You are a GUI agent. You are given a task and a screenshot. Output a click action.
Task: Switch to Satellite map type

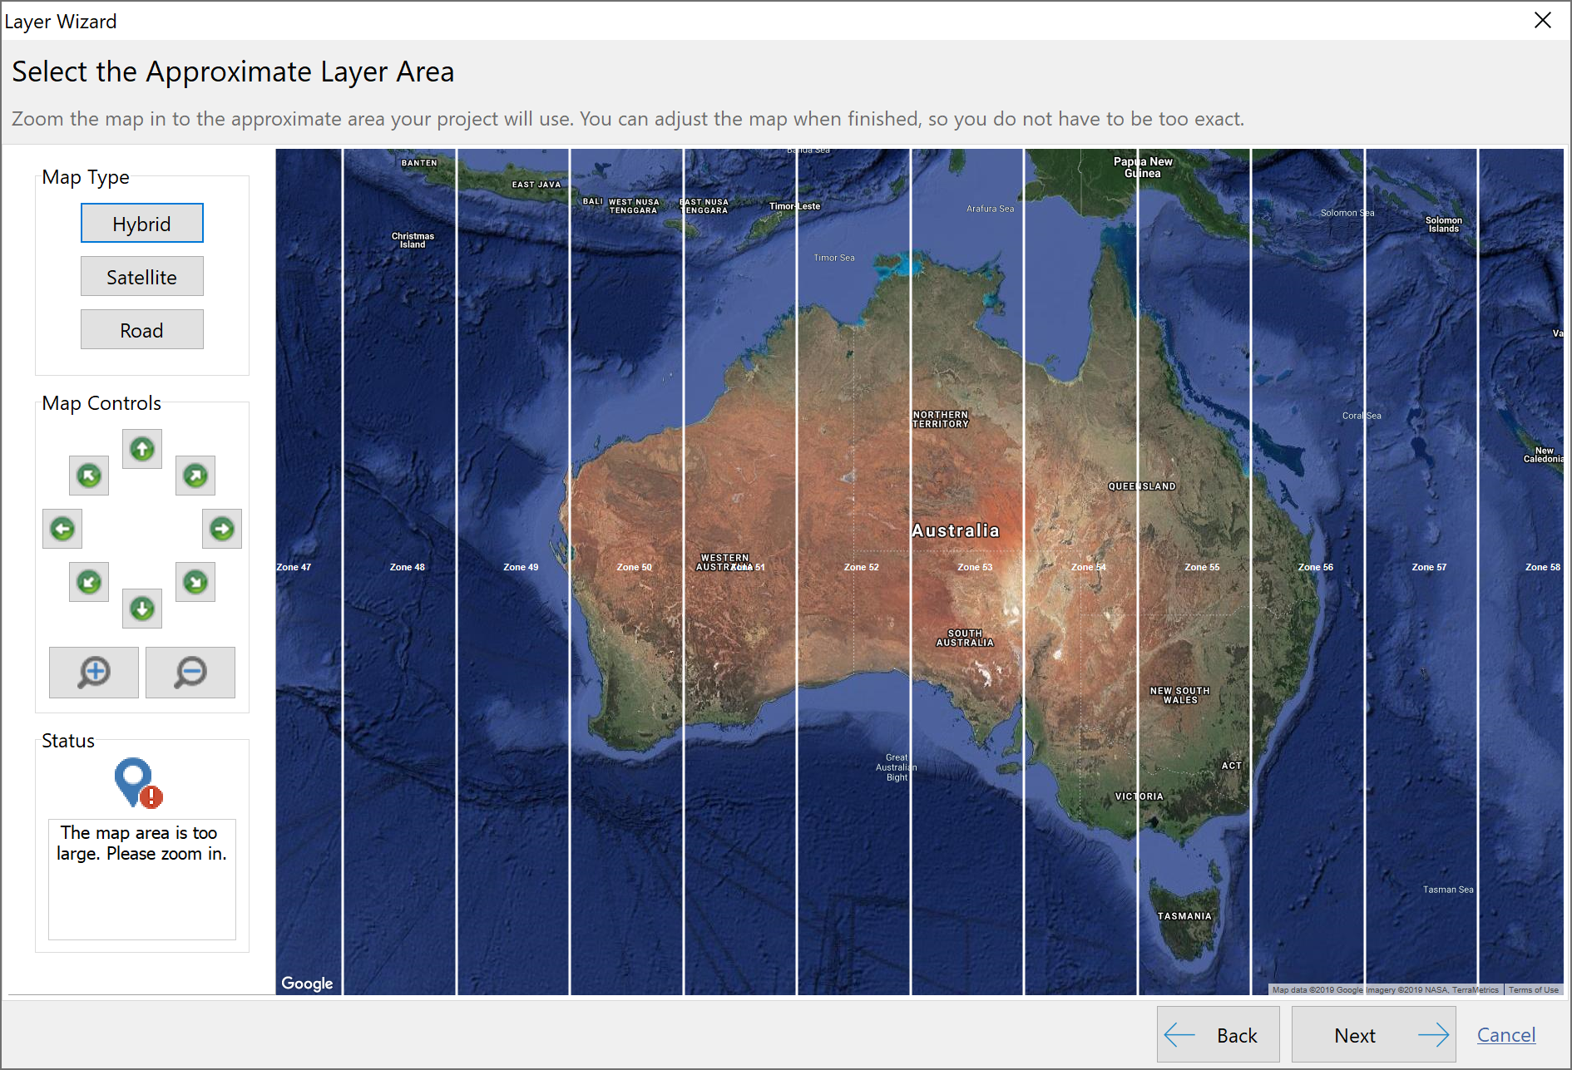pos(142,277)
